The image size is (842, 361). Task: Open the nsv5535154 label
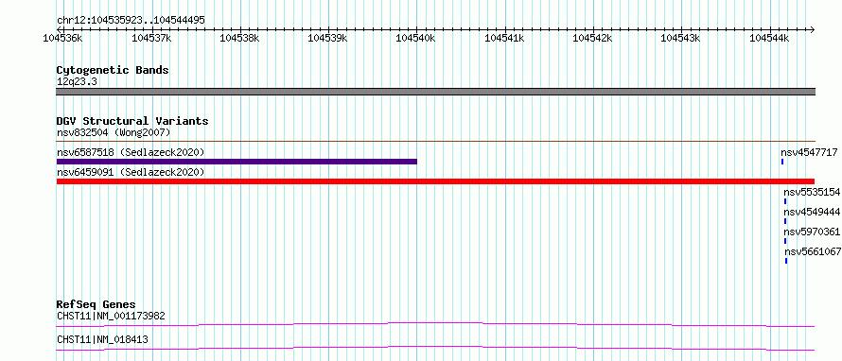tap(812, 192)
